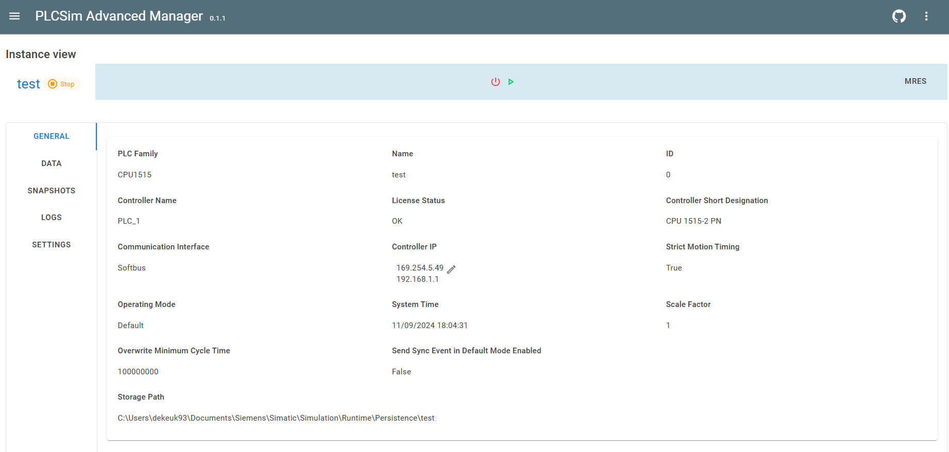Open the three-dot more options menu

926,16
